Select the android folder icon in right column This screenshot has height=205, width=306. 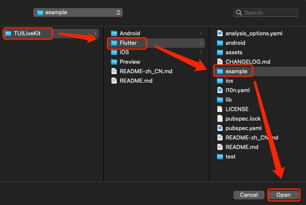pyautogui.click(x=220, y=43)
